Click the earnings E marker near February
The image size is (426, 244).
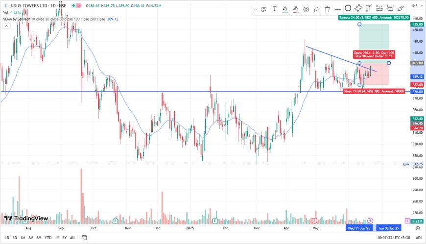pos(215,220)
